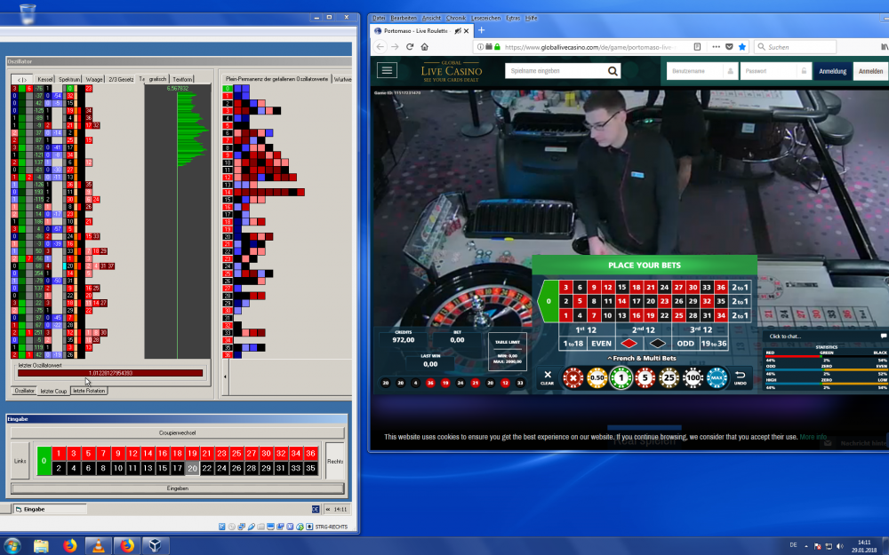Open the Spektrum tab

pyautogui.click(x=69, y=79)
